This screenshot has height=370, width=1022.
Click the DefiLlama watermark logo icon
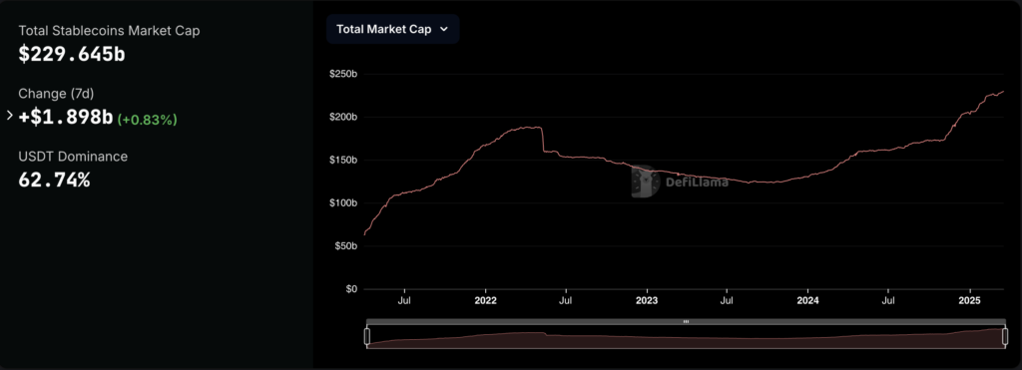(x=645, y=182)
